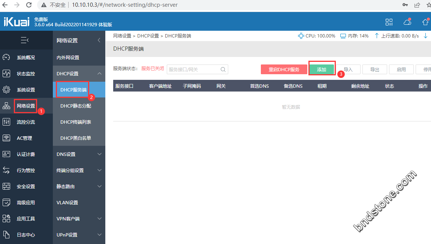Click the 服务接口 column header
The image size is (431, 244).
pyautogui.click(x=124, y=86)
